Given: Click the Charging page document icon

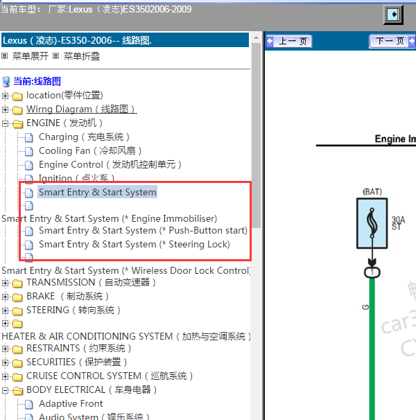Looking at the screenshot, I should 29,138.
